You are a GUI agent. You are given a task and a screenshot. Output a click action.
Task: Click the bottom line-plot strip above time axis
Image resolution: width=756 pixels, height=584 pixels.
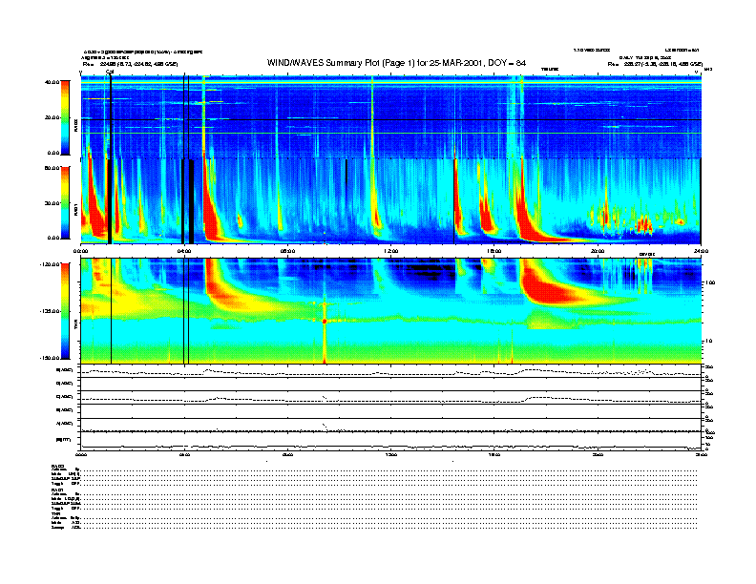tap(390, 442)
